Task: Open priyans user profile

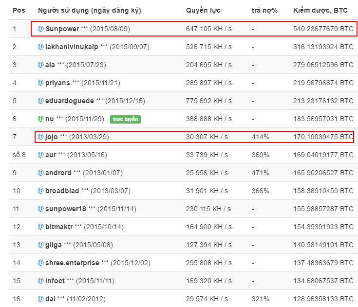Action: 57,83
